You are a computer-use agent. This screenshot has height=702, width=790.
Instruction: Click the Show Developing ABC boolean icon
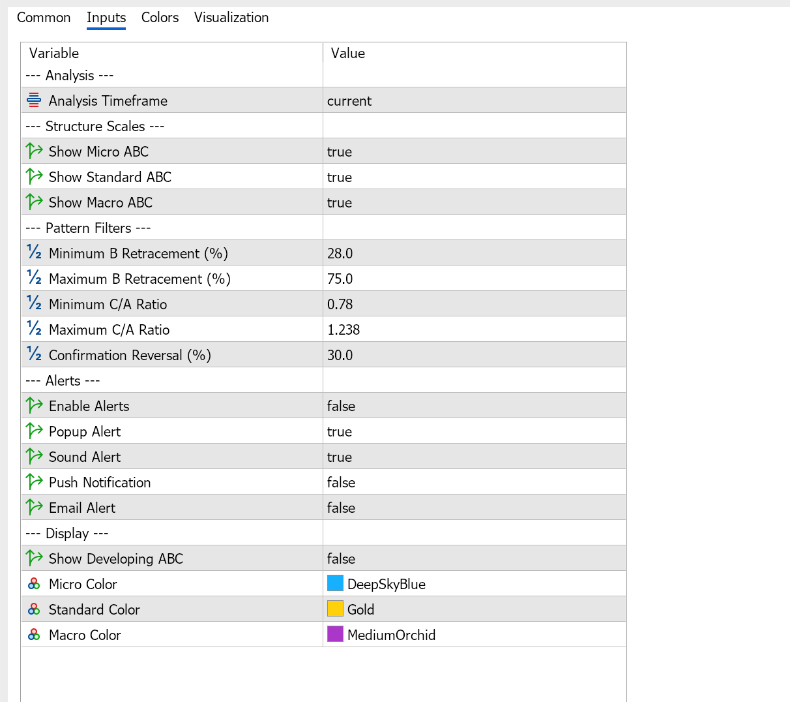pos(34,558)
